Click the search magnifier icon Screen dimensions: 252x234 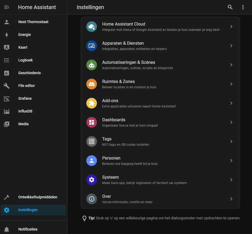click(x=230, y=7)
